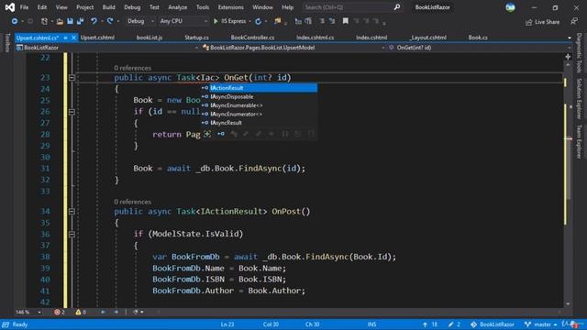The width and height of the screenshot is (587, 330).
Task: Pin the Upsert.cshtml.cs tab
Action: click(65, 38)
